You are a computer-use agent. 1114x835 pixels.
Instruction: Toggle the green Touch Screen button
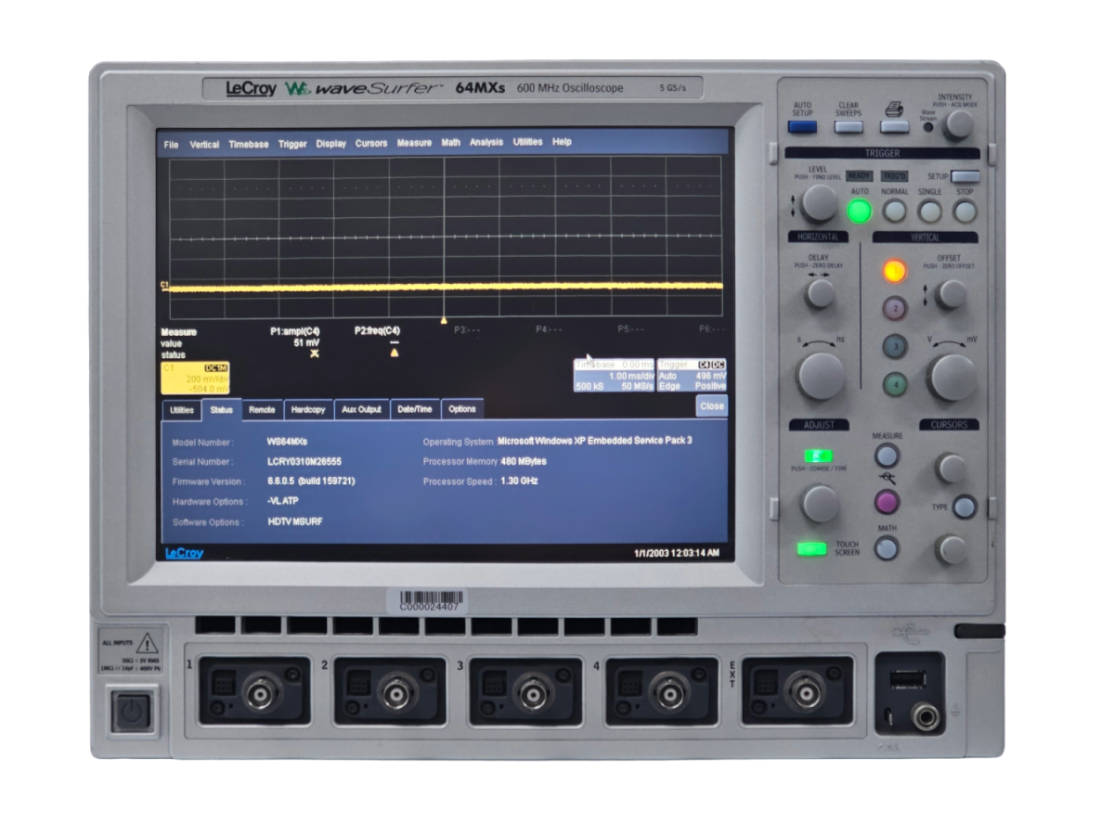click(x=811, y=548)
